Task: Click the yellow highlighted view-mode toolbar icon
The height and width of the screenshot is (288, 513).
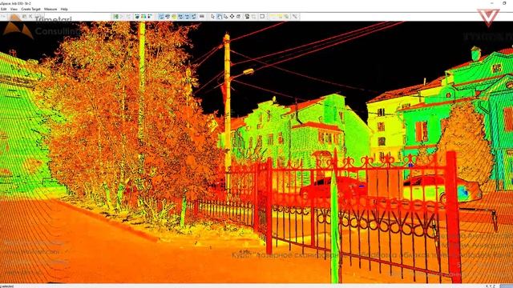Action: point(174,16)
